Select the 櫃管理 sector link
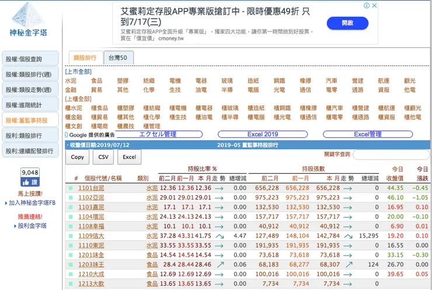The image size is (432, 290). pyautogui.click(x=152, y=126)
